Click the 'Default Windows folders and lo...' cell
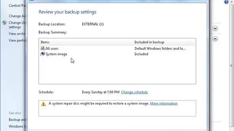Image resolution: width=234 pixels, height=131 pixels. (x=160, y=48)
